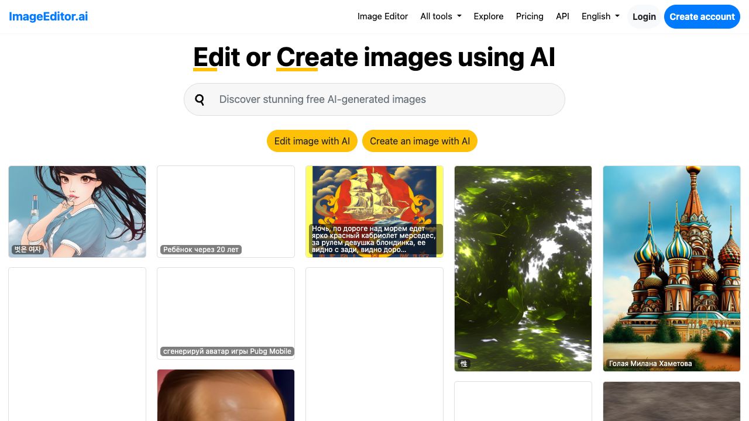Image resolution: width=749 pixels, height=421 pixels.
Task: Expand the English language dropdown
Action: (x=600, y=16)
